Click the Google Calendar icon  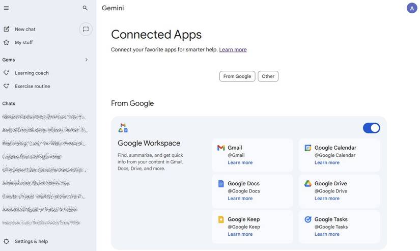[307, 148]
